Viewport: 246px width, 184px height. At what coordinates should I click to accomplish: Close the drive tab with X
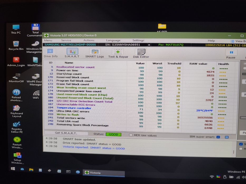149,45
